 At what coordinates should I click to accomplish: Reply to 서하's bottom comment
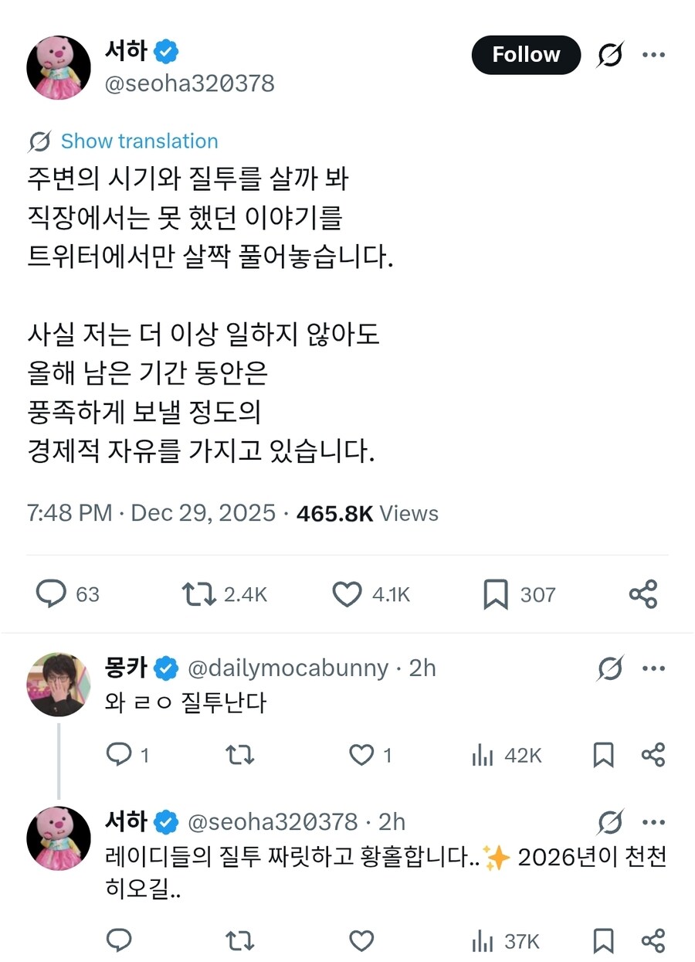click(x=118, y=941)
